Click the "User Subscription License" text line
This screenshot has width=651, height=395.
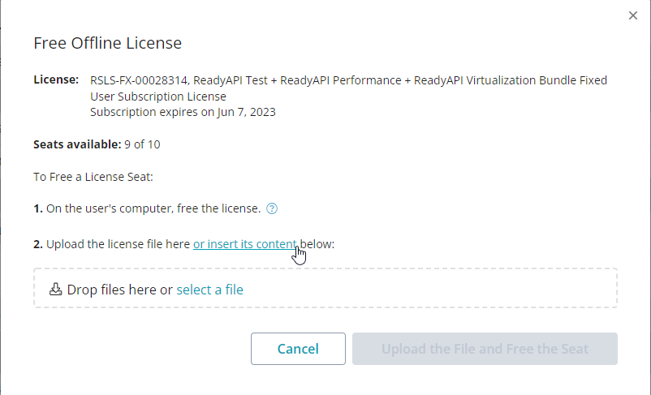click(158, 97)
